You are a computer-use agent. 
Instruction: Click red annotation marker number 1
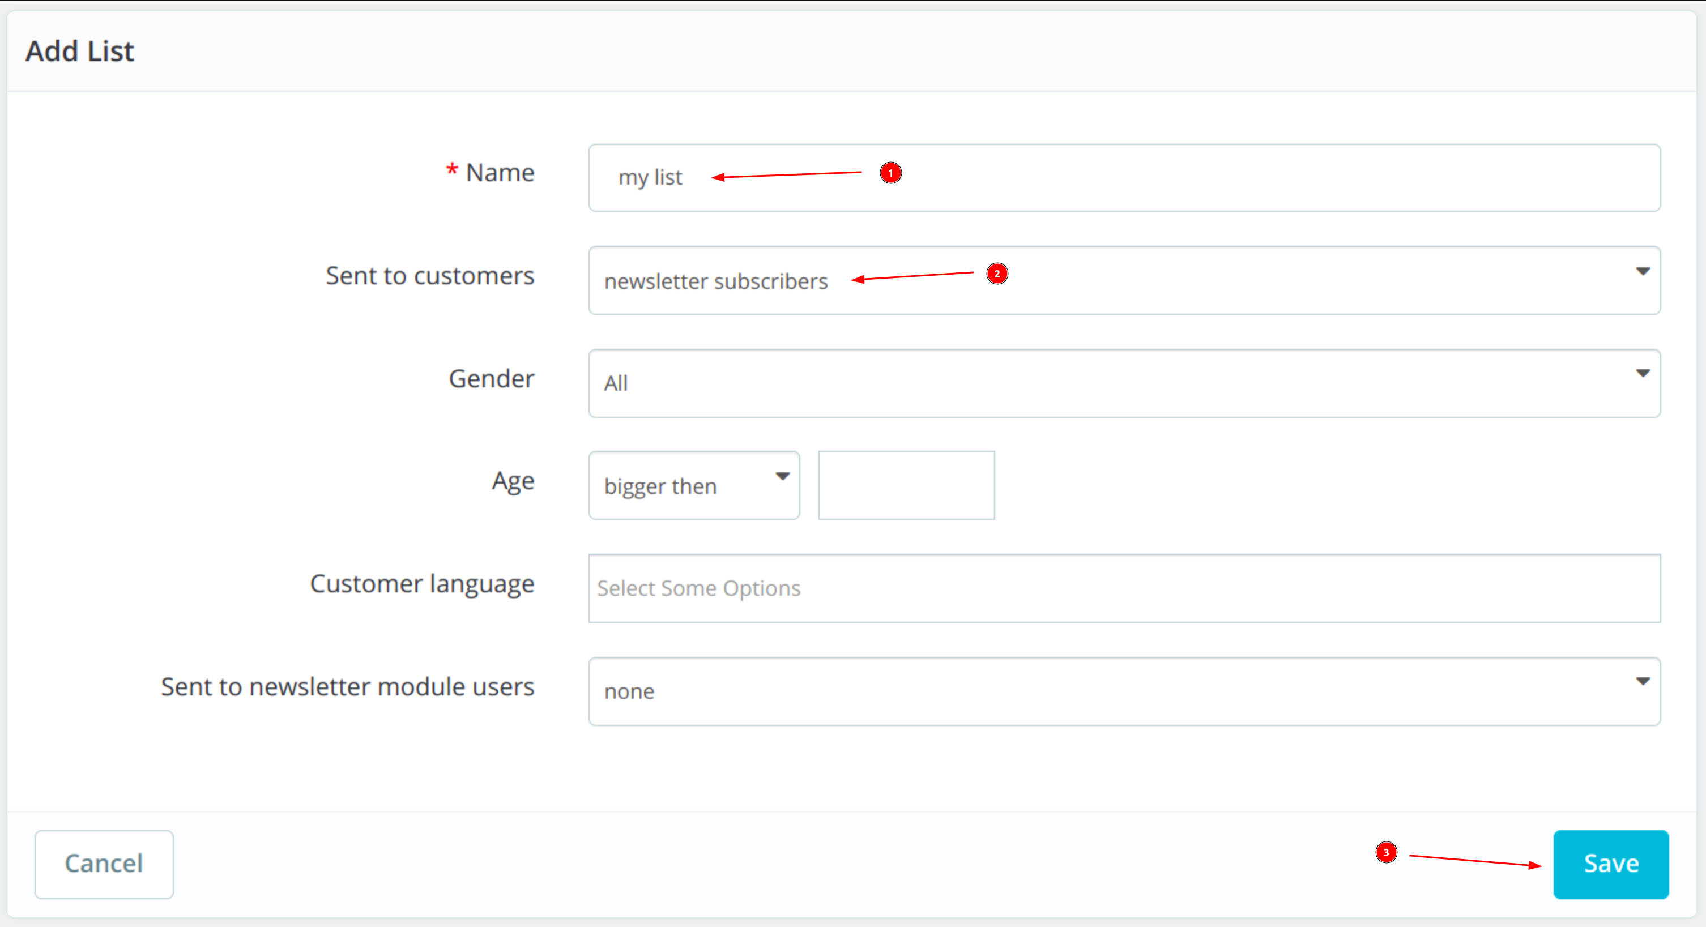click(890, 173)
